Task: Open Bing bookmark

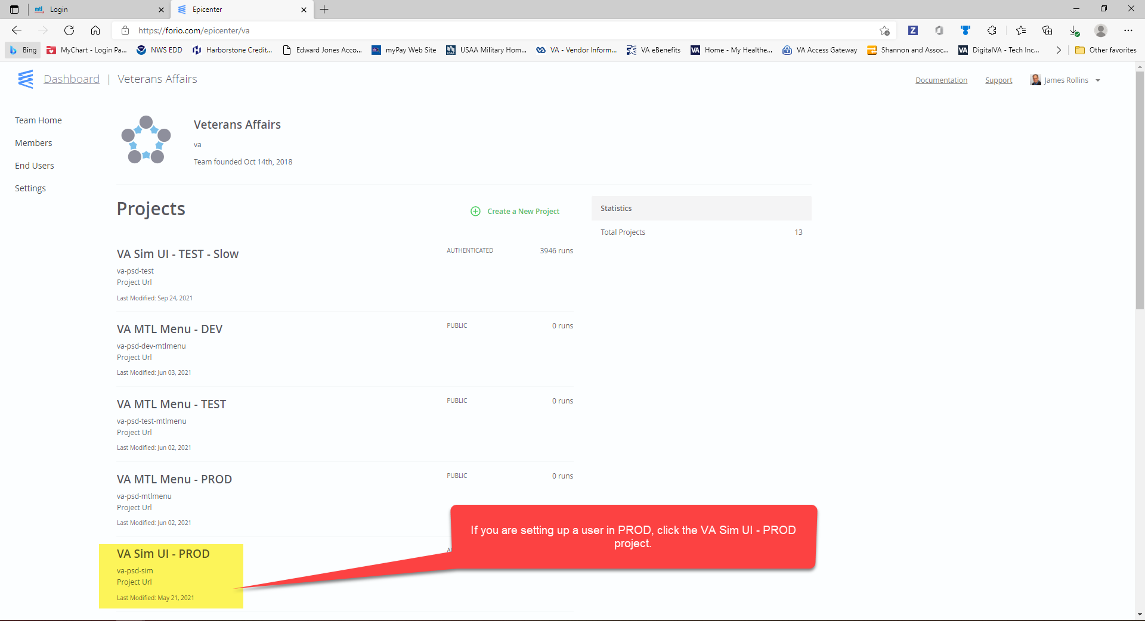Action: click(x=23, y=50)
